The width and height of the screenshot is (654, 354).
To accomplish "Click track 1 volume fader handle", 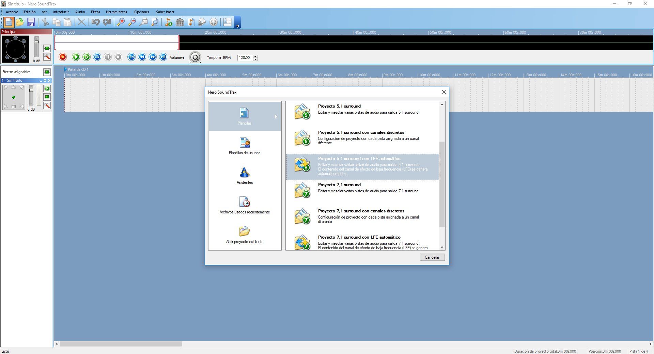I will (x=31, y=90).
